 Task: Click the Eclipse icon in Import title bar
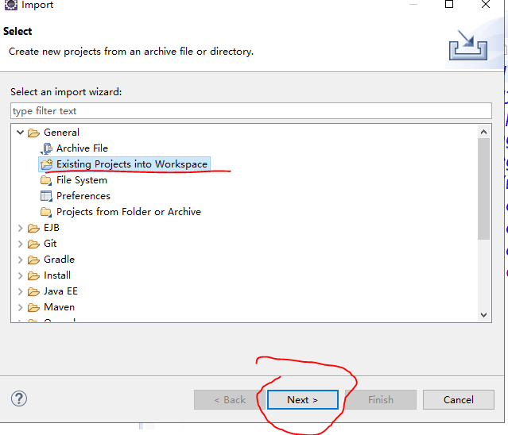tap(10, 5)
